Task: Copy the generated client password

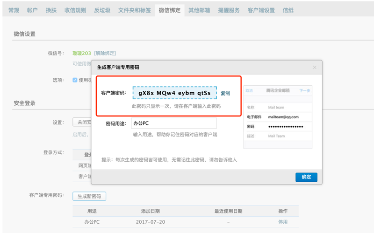Action: tap(225, 93)
